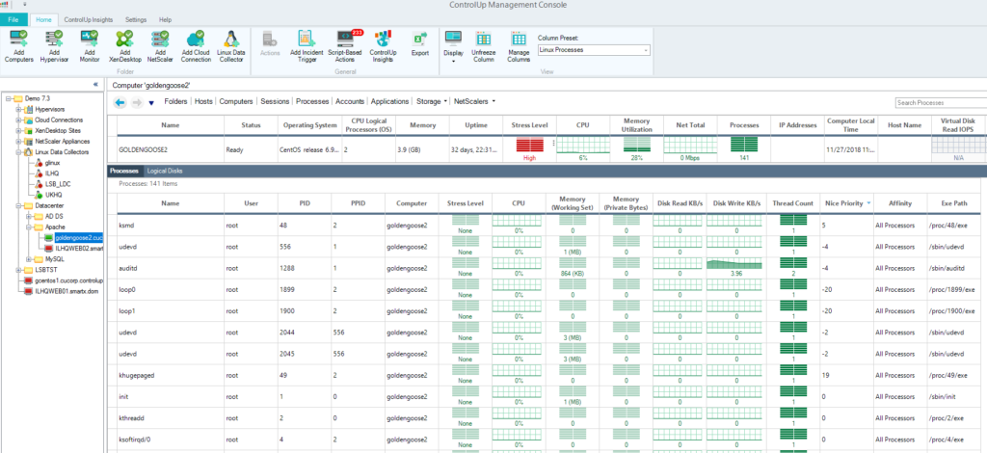Image resolution: width=987 pixels, height=453 pixels.
Task: Open Script-Based Actions
Action: [x=345, y=45]
